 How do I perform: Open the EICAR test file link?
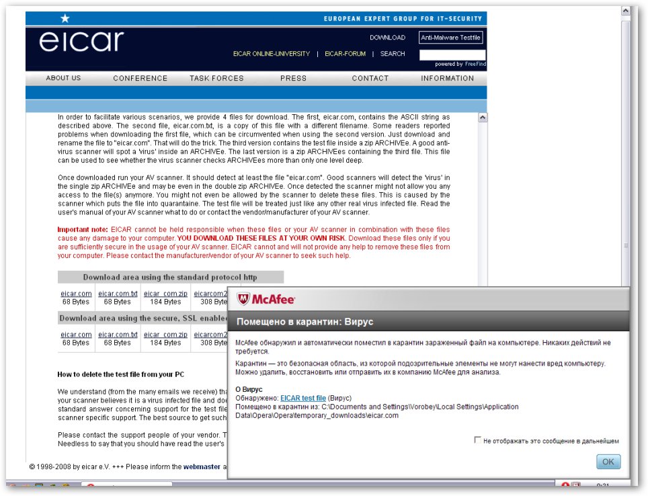(x=303, y=398)
